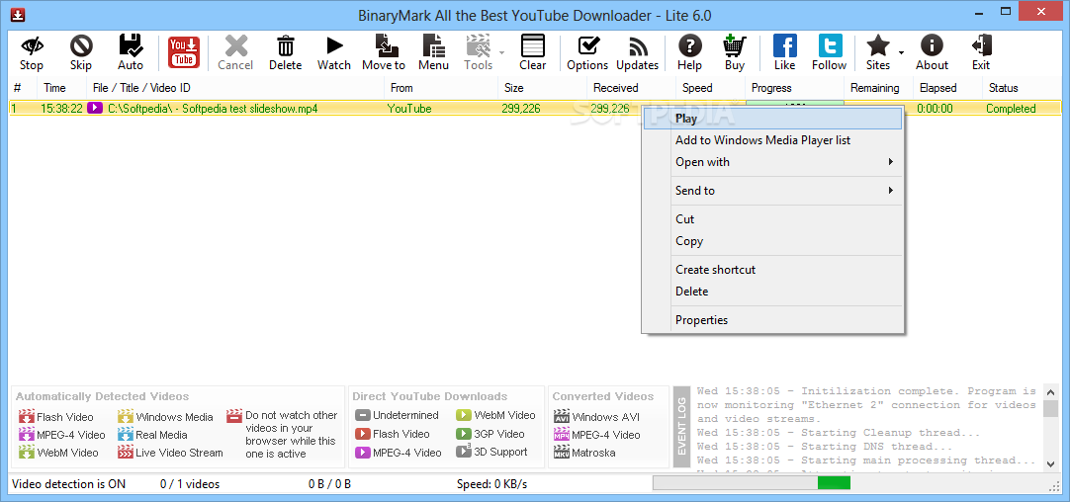Screen dimensions: 1070x502
Task: Click the Facebook Like icon
Action: pos(785,46)
